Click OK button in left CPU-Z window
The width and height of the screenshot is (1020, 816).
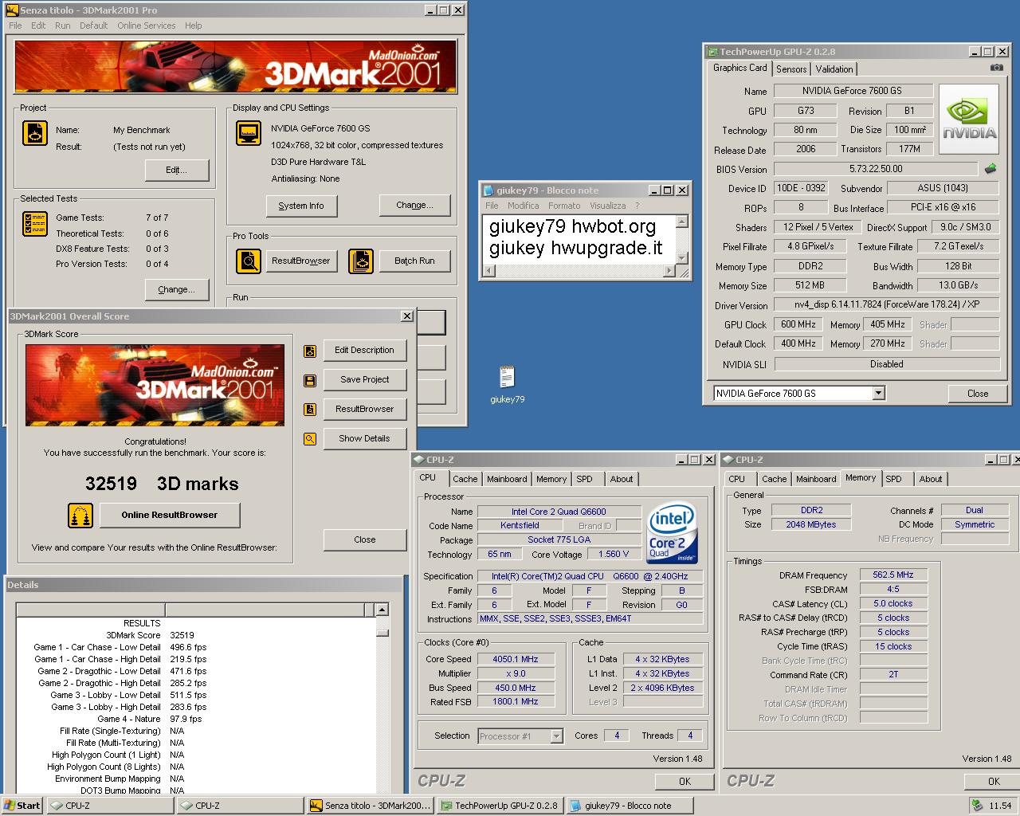pos(685,781)
